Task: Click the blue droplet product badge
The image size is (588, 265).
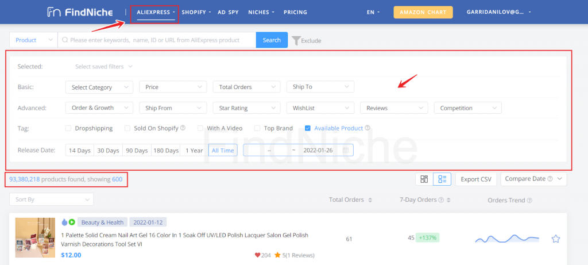Action: point(64,222)
